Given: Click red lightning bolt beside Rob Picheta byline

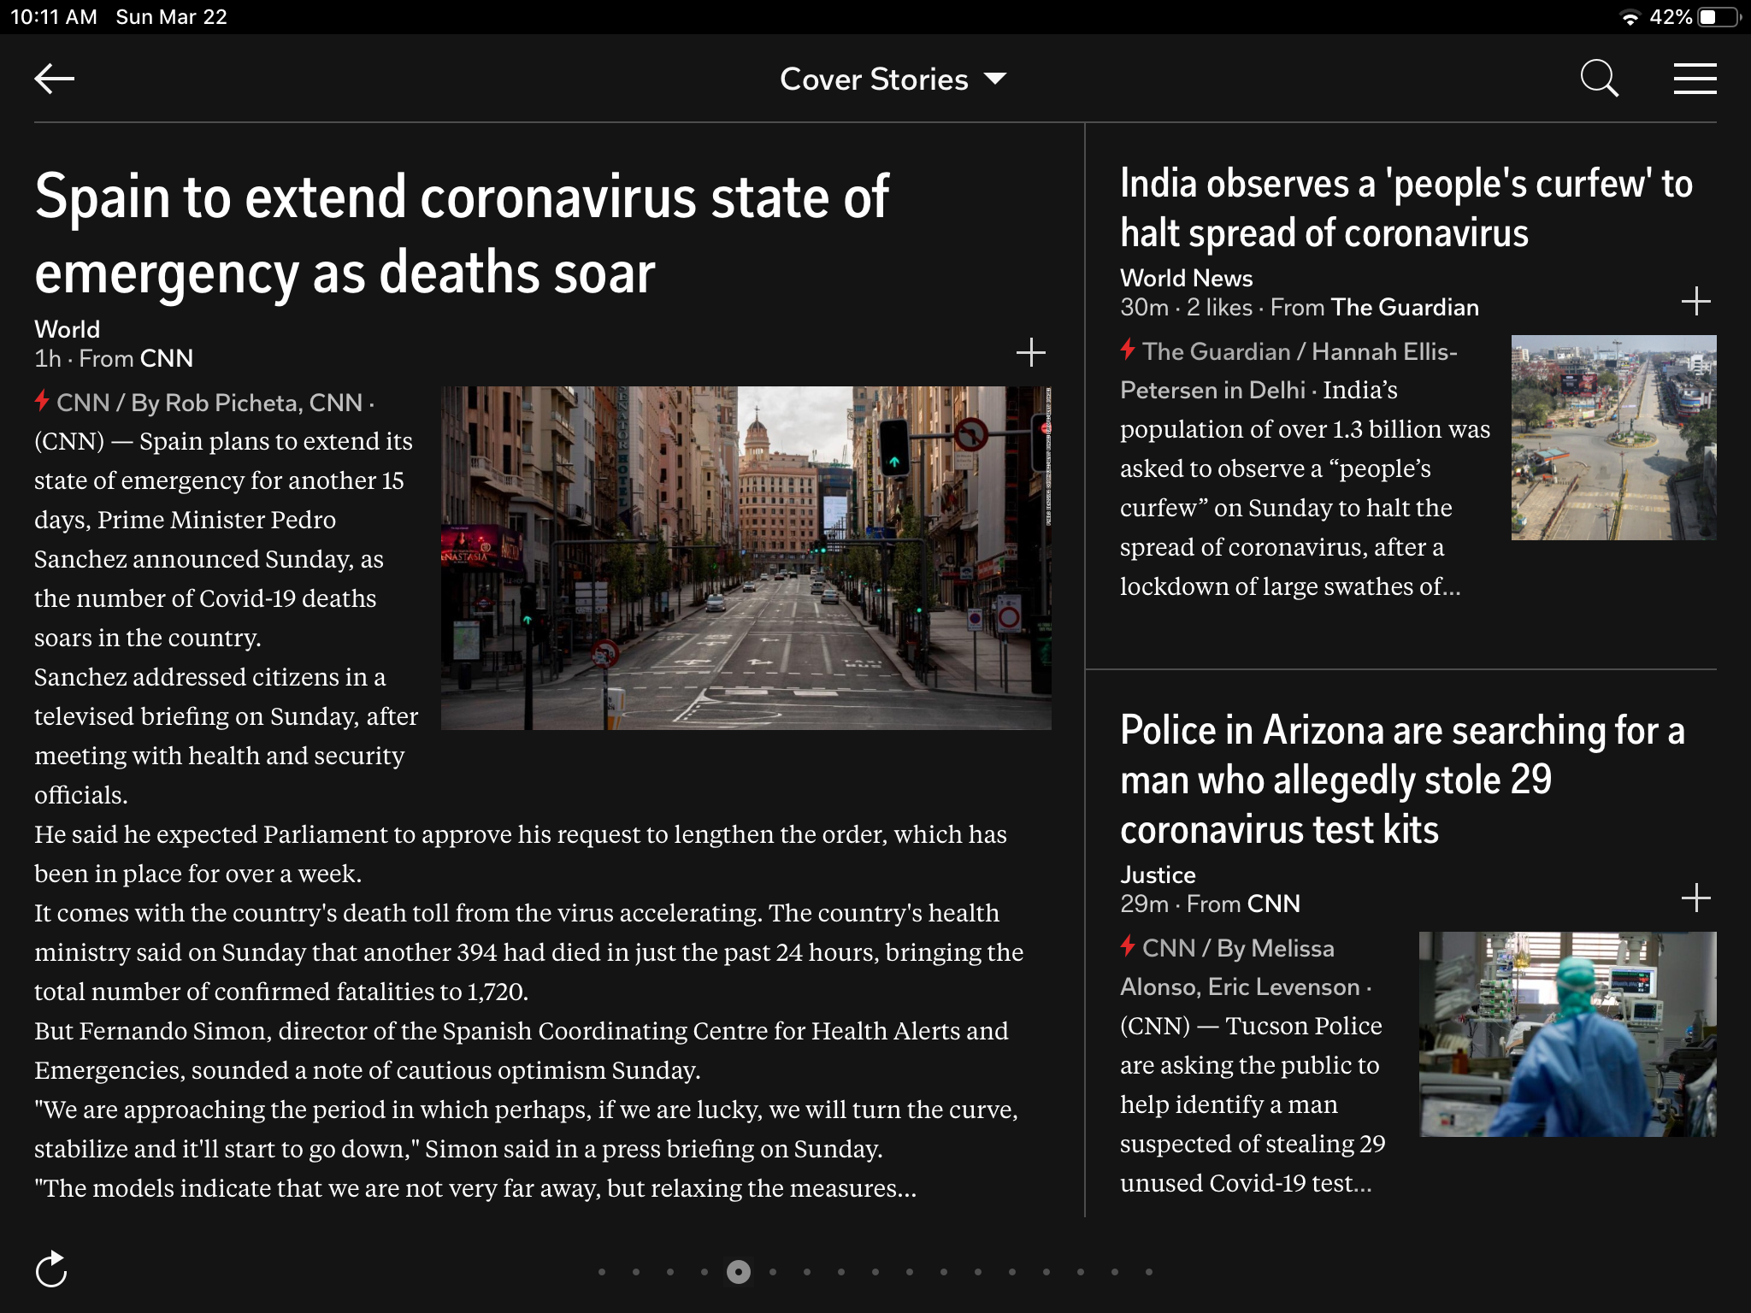Looking at the screenshot, I should coord(42,401).
